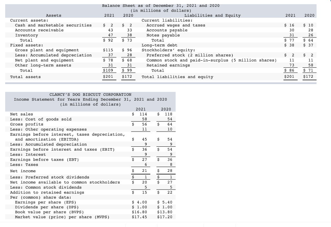331x227 pixels.
Task: Select total assets 2021 value $201
Action: 108,76
